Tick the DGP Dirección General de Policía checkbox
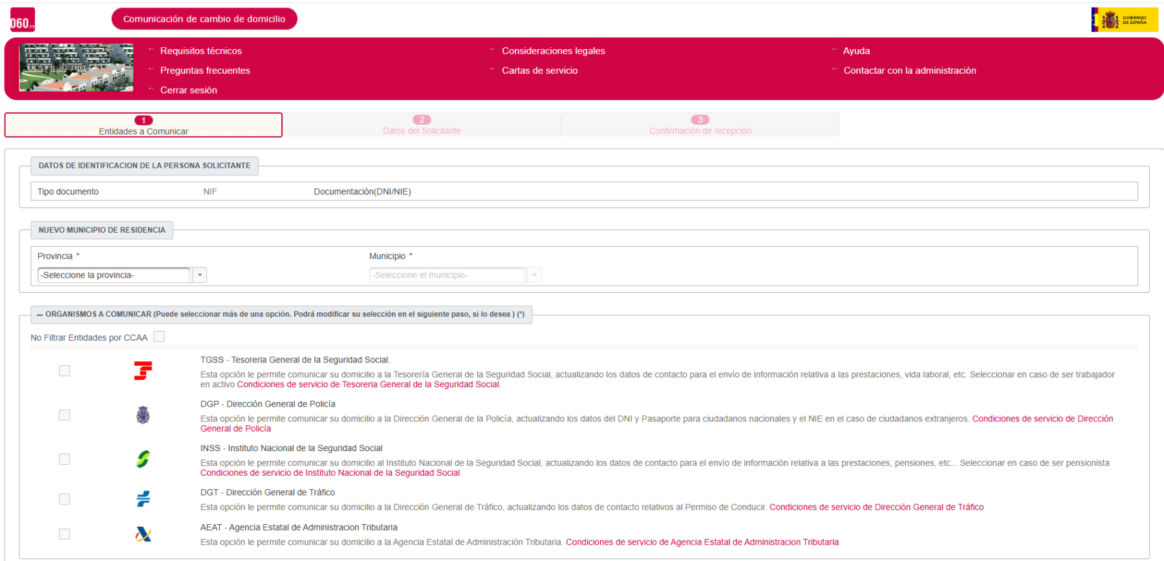The width and height of the screenshot is (1164, 561). [x=65, y=415]
